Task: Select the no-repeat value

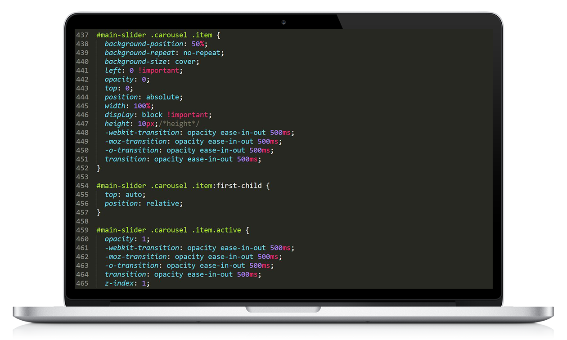Action: tap(203, 53)
